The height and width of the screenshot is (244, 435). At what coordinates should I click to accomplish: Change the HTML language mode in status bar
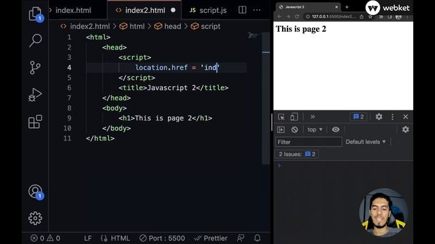point(120,238)
